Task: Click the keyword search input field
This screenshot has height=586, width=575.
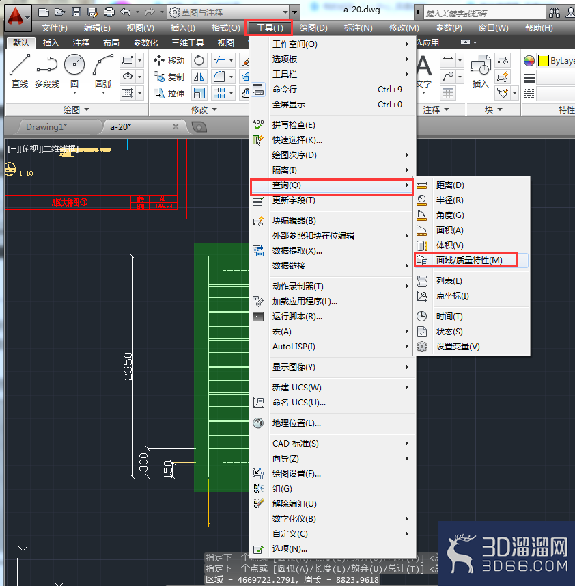Action: [485, 13]
